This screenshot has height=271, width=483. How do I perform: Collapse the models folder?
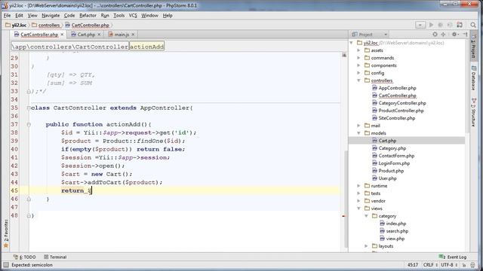pyautogui.click(x=358, y=133)
